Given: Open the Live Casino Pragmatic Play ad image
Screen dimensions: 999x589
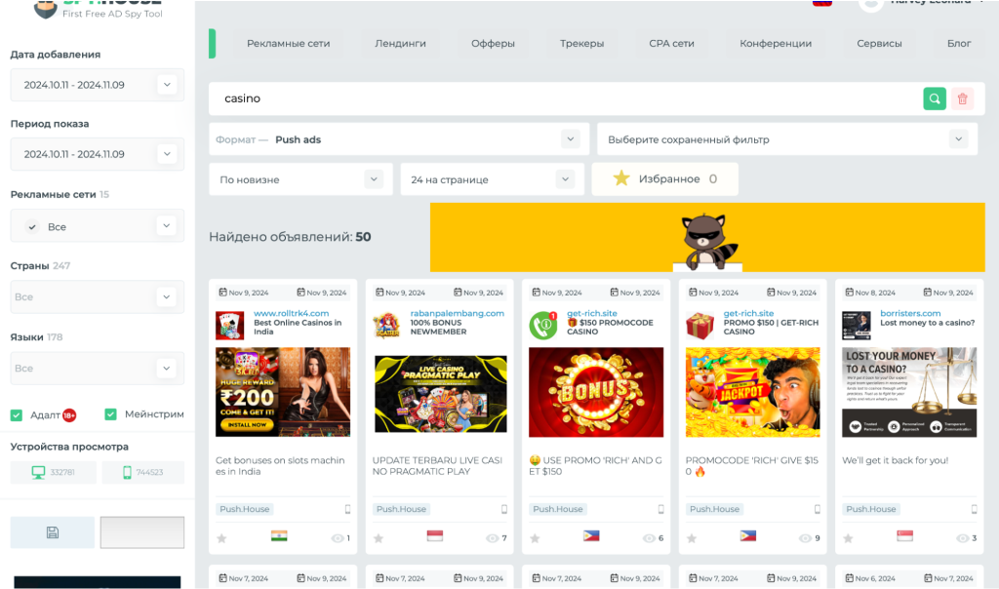Looking at the screenshot, I should tap(440, 392).
